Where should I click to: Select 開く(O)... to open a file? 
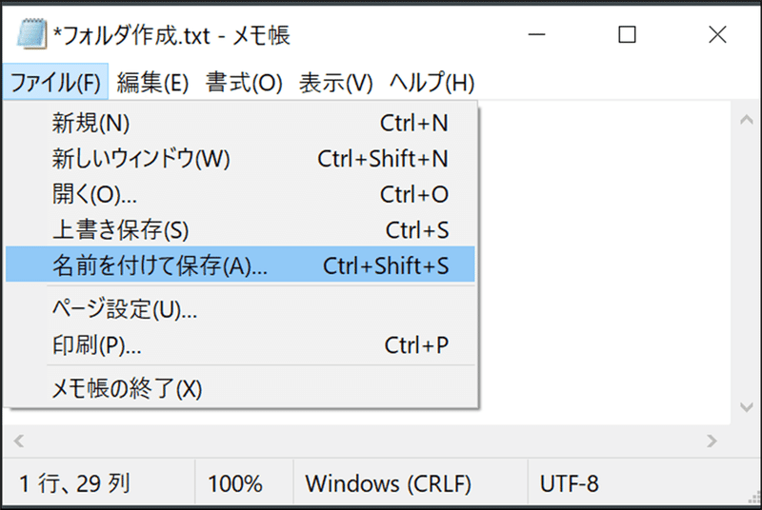(x=95, y=194)
